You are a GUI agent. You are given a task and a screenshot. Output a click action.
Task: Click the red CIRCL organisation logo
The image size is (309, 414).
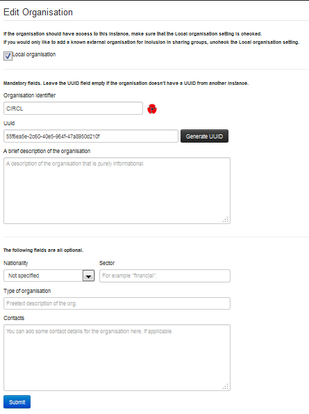pyautogui.click(x=152, y=109)
